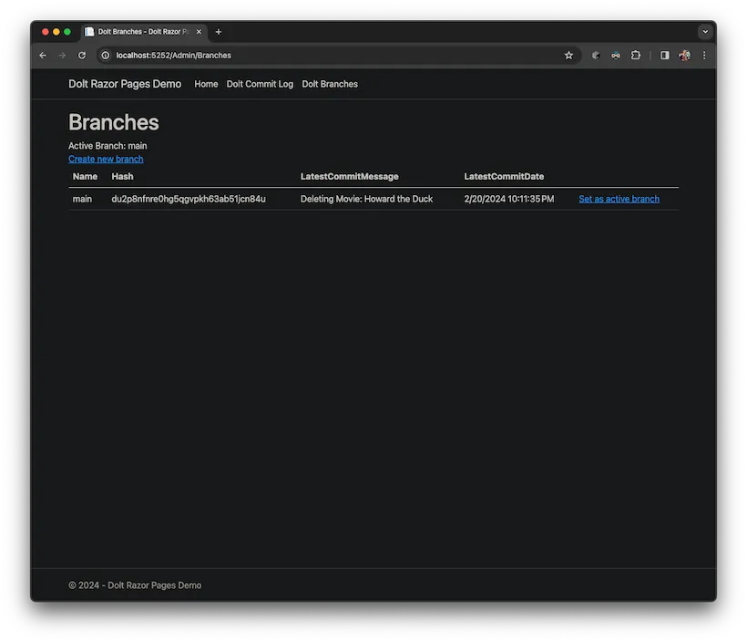
Task: Open the Chrome extensions puzzle piece menu
Action: point(635,55)
